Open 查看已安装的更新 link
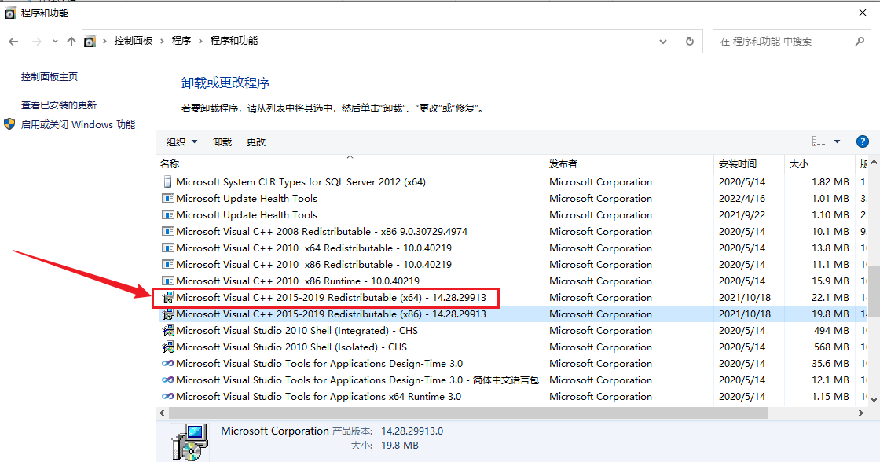The height and width of the screenshot is (462, 880). [59, 105]
